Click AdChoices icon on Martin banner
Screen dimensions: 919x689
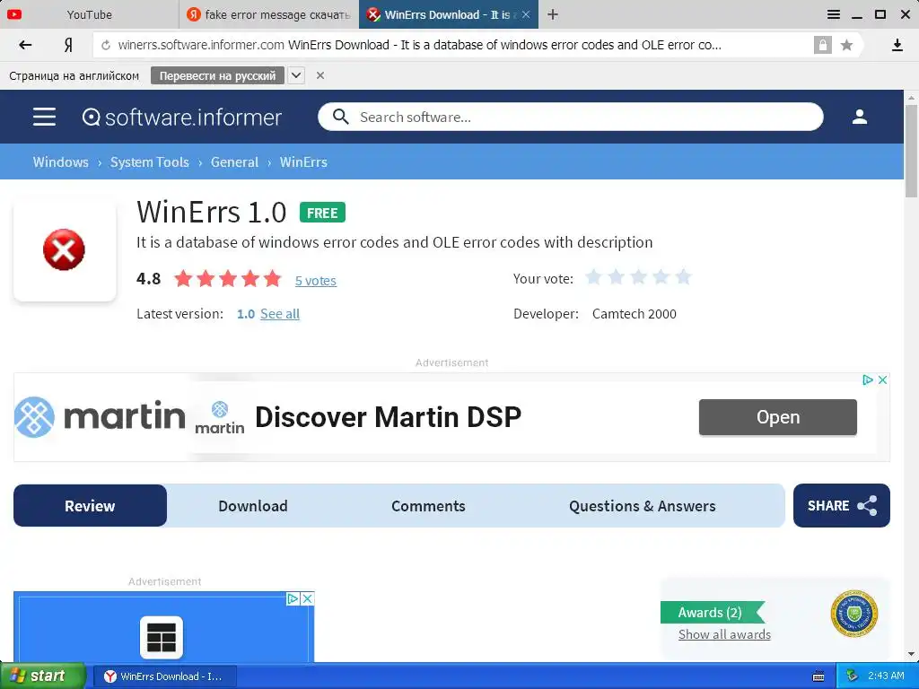[x=868, y=379]
